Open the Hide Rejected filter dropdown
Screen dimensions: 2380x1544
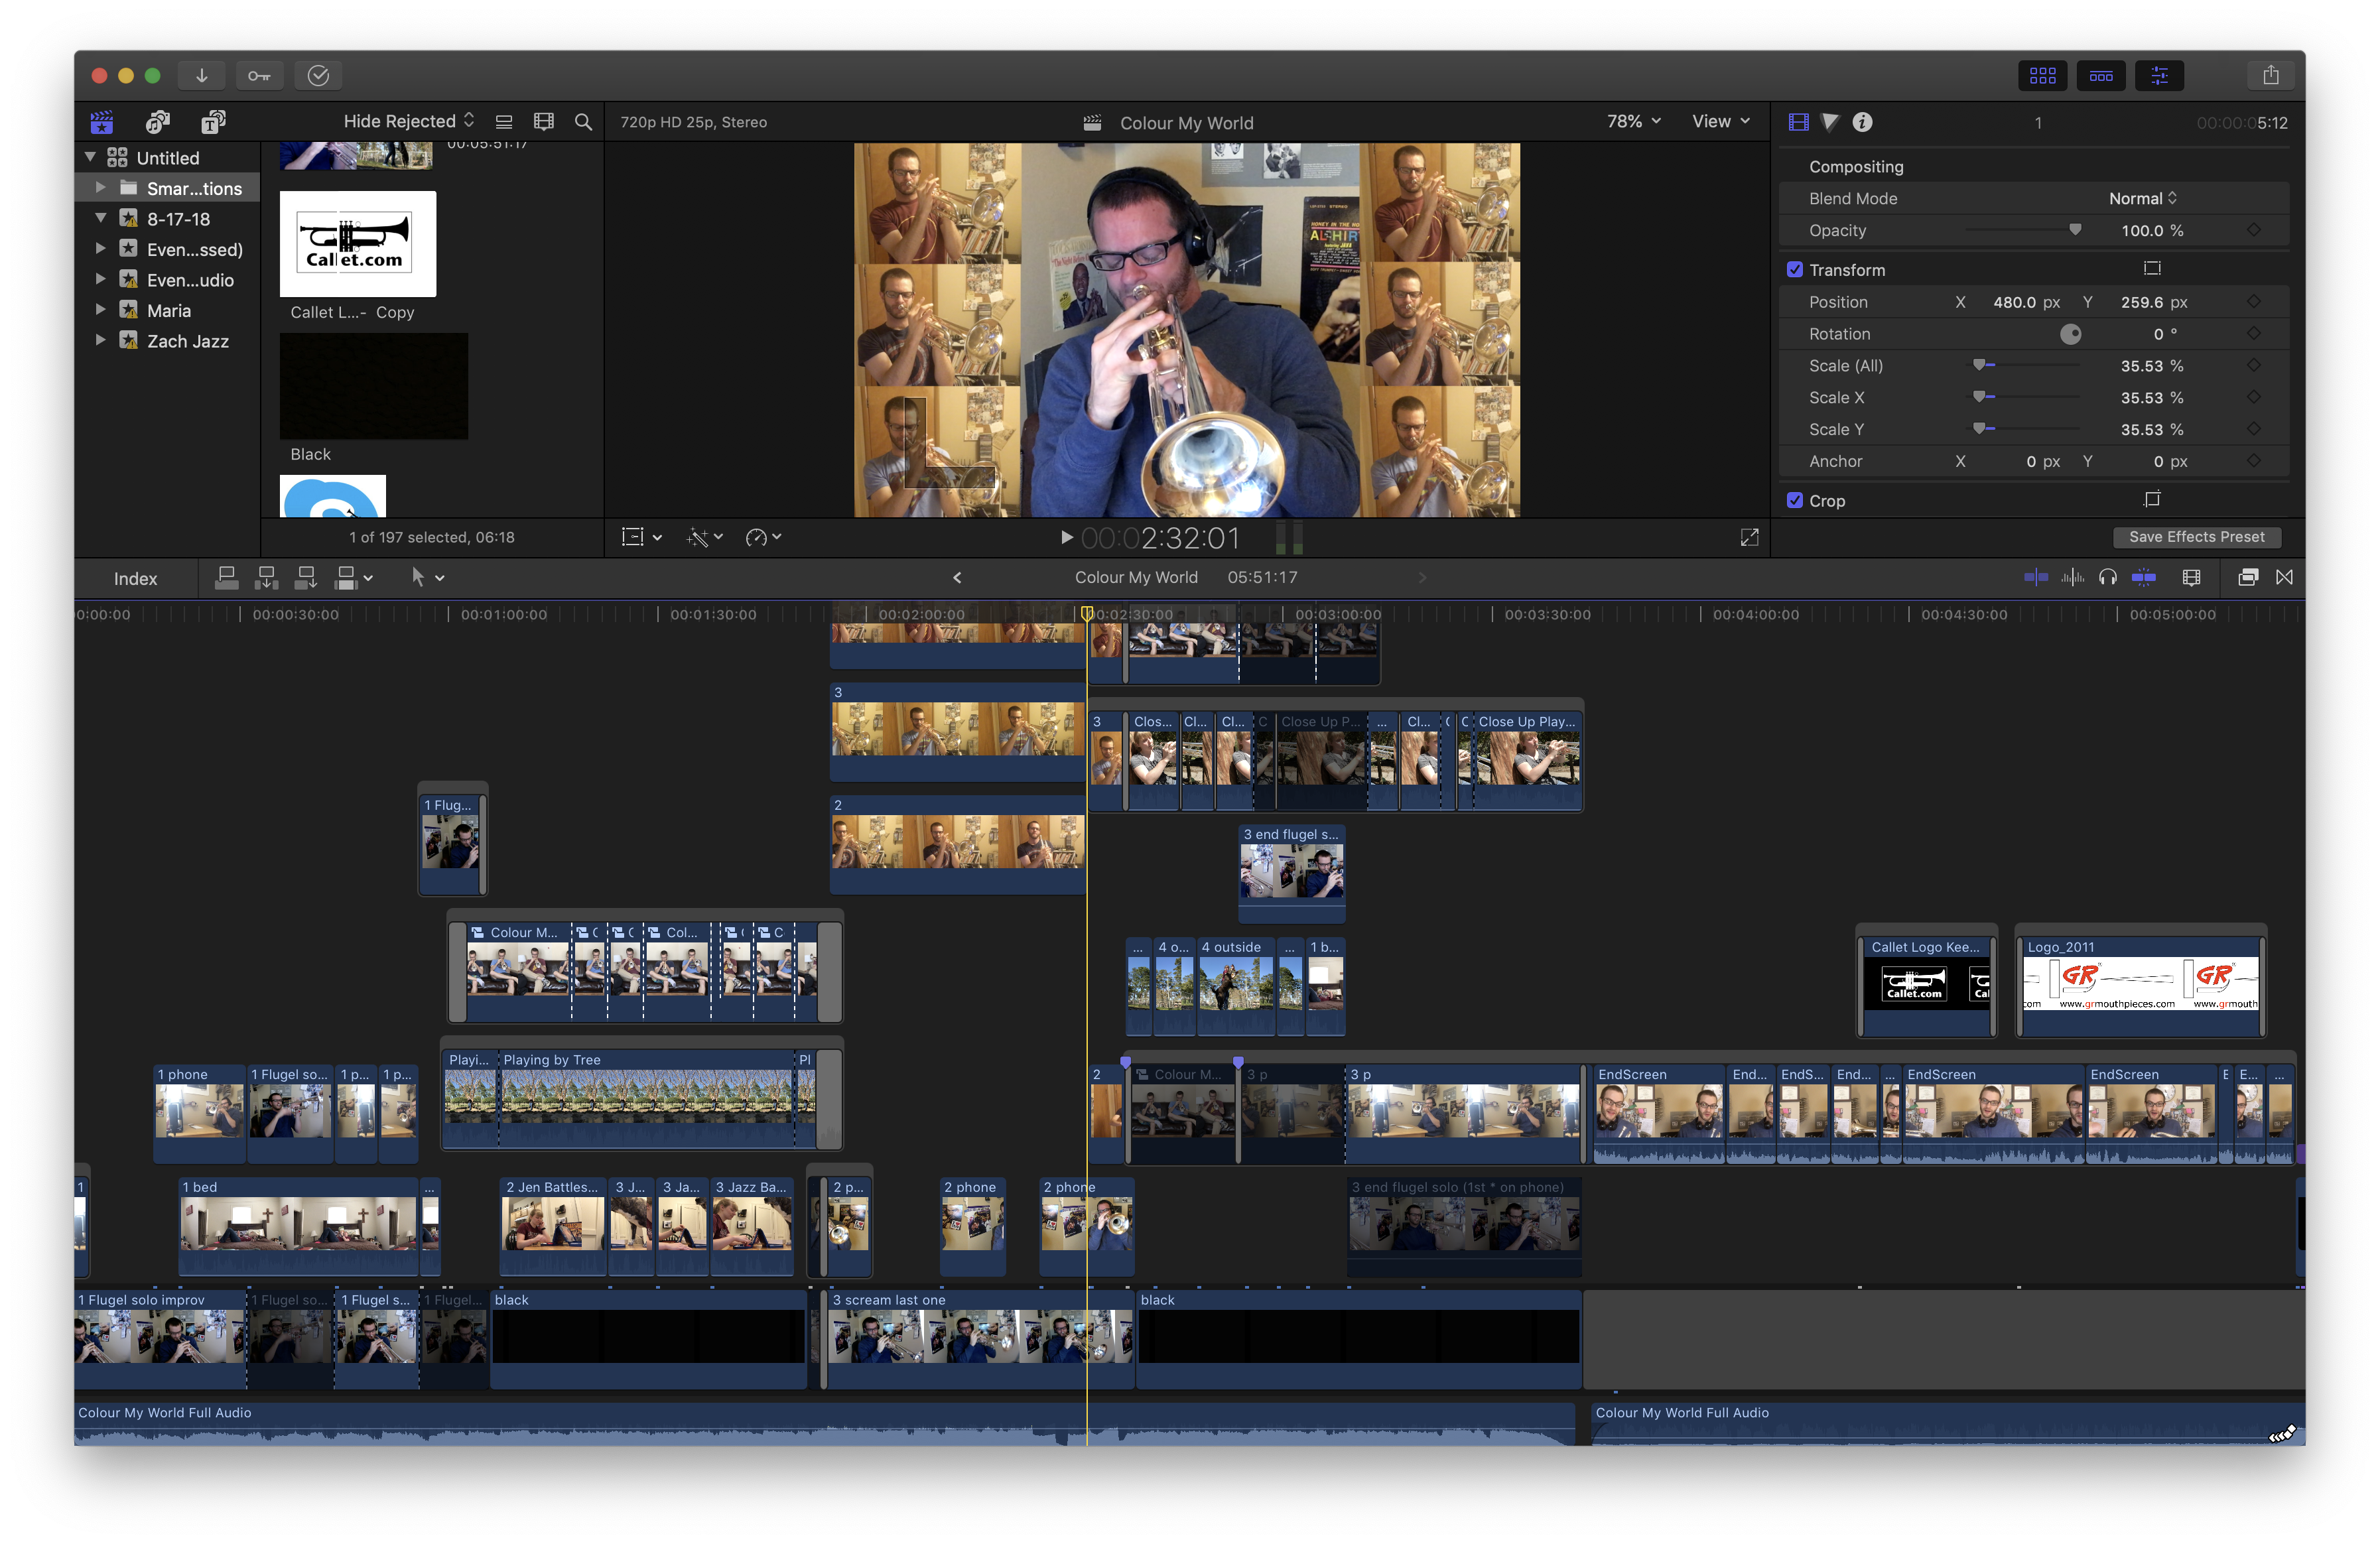pyautogui.click(x=408, y=121)
